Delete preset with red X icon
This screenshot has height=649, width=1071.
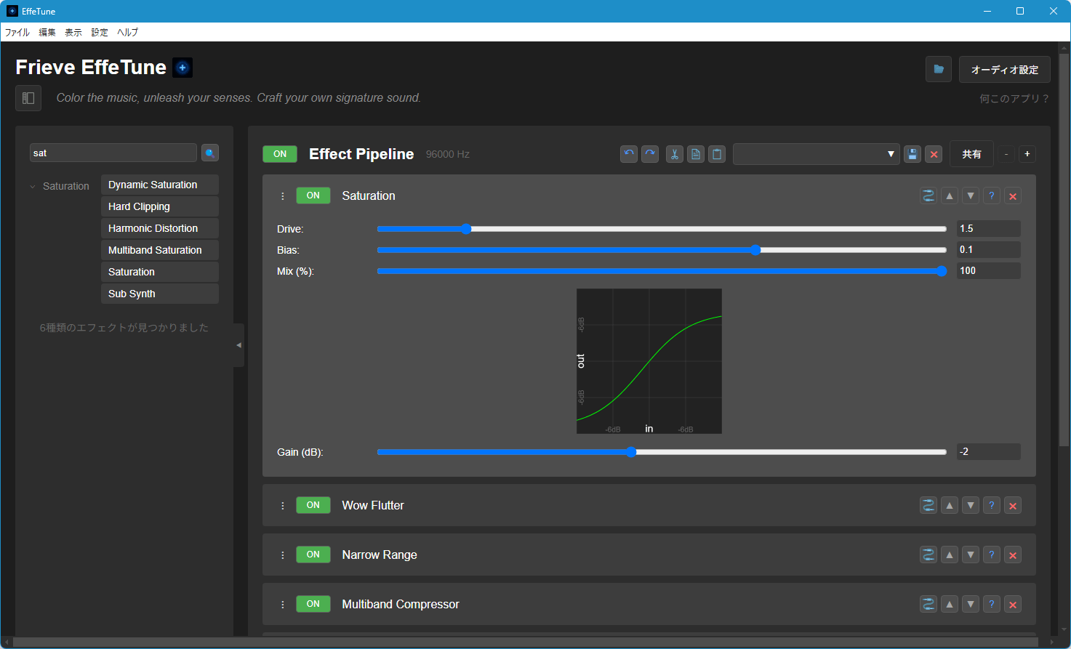click(934, 154)
